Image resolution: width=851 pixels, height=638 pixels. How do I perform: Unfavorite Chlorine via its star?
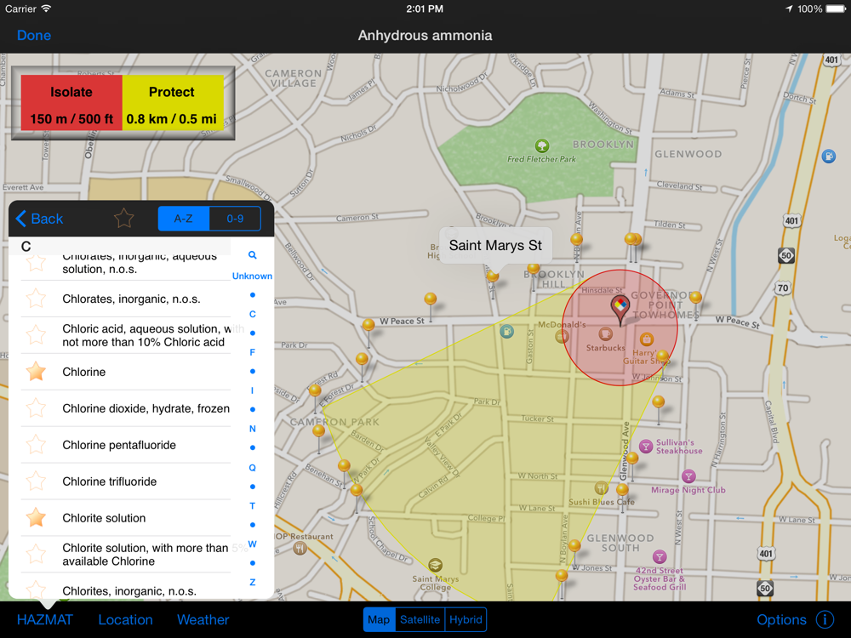point(36,372)
